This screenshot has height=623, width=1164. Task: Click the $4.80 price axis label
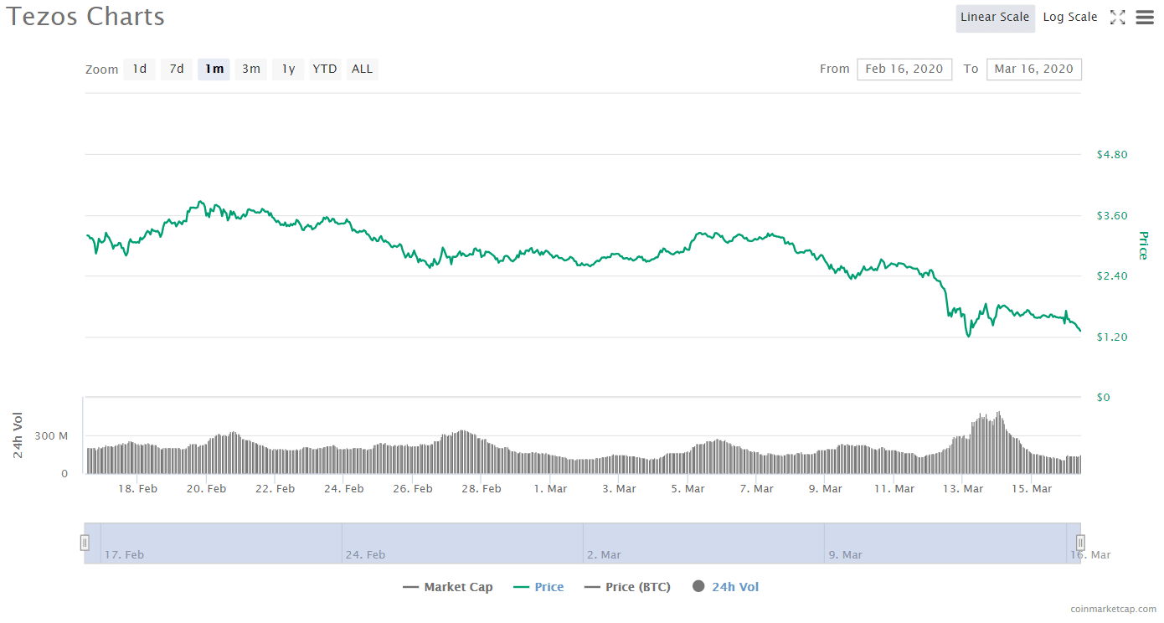pos(1112,155)
